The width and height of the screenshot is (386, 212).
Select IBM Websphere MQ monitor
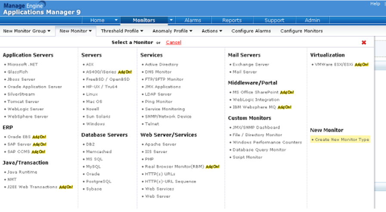point(254,107)
